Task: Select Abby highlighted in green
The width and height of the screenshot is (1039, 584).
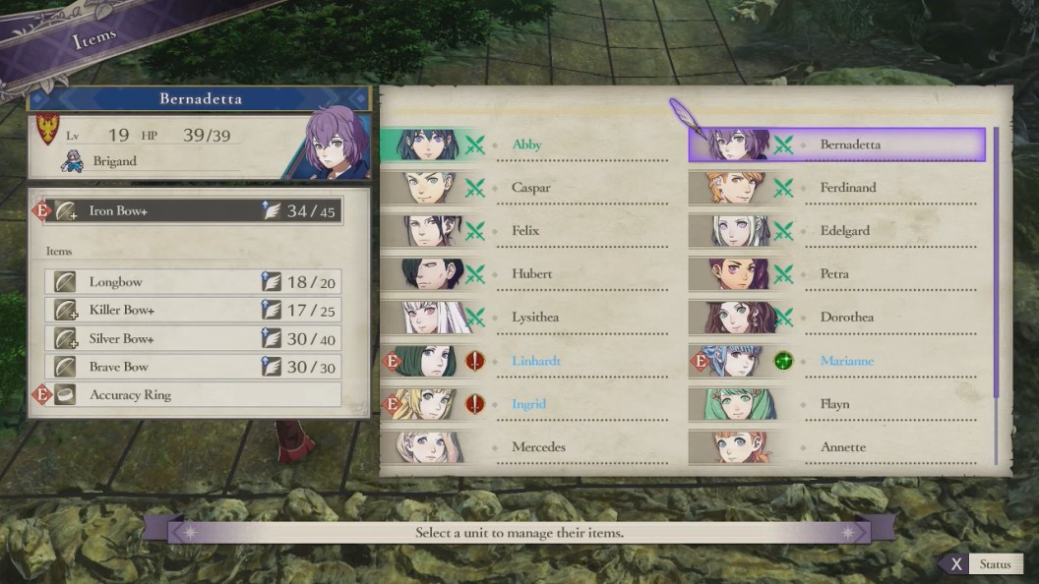Action: [x=524, y=145]
